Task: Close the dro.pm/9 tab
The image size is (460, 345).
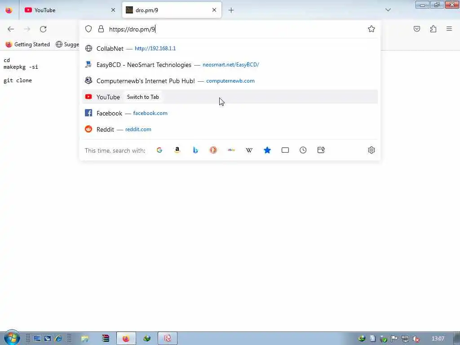Action: [x=214, y=10]
